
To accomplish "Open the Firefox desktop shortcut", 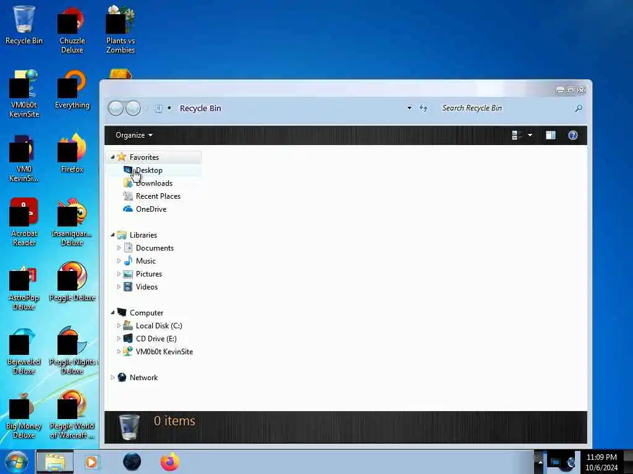I will click(72, 154).
